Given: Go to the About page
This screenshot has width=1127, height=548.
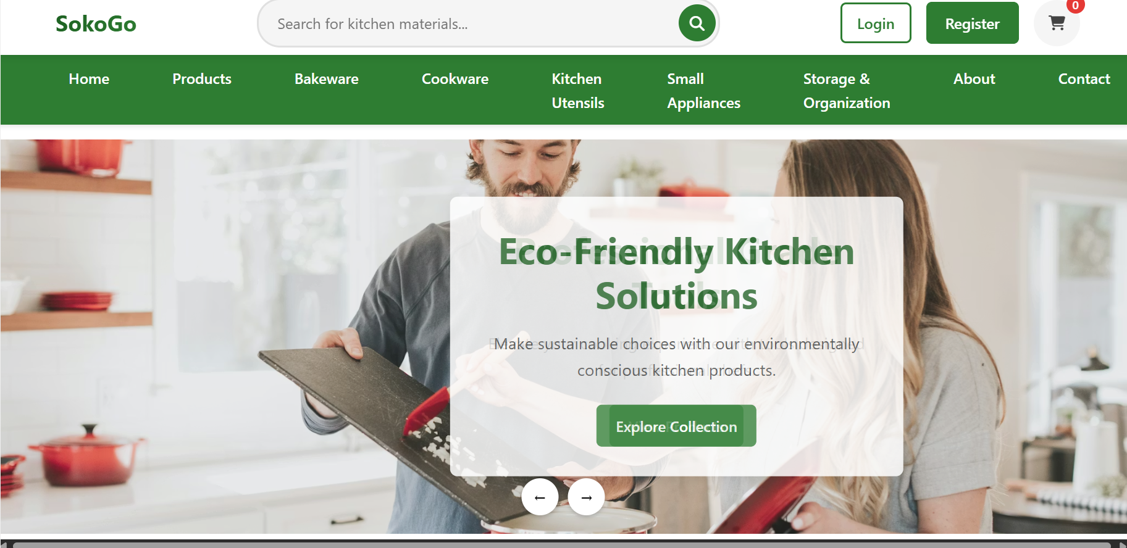Looking at the screenshot, I should pyautogui.click(x=974, y=79).
